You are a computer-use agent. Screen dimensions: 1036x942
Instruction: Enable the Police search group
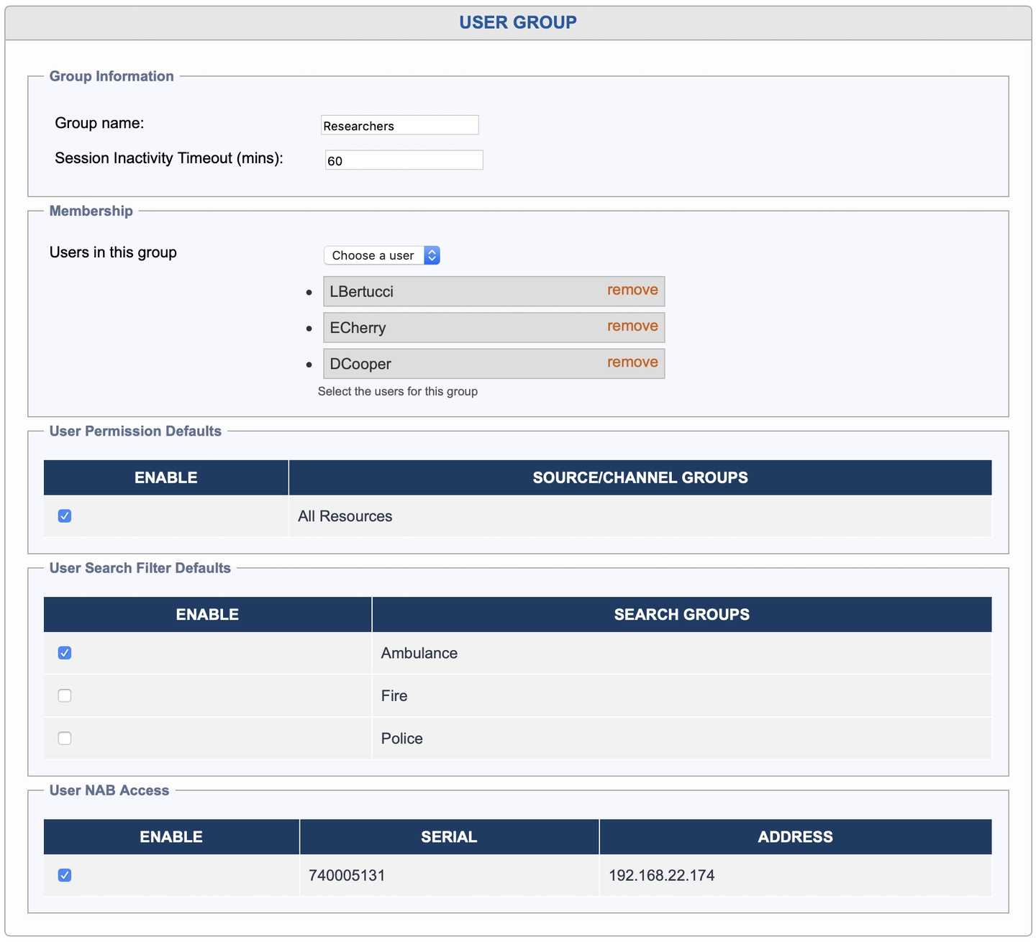[65, 738]
